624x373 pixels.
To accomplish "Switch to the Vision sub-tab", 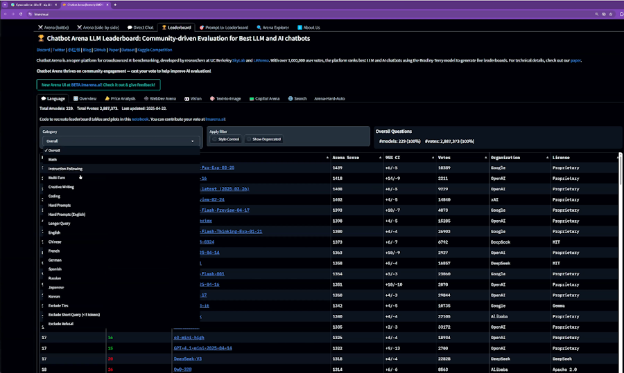I will 193,98.
